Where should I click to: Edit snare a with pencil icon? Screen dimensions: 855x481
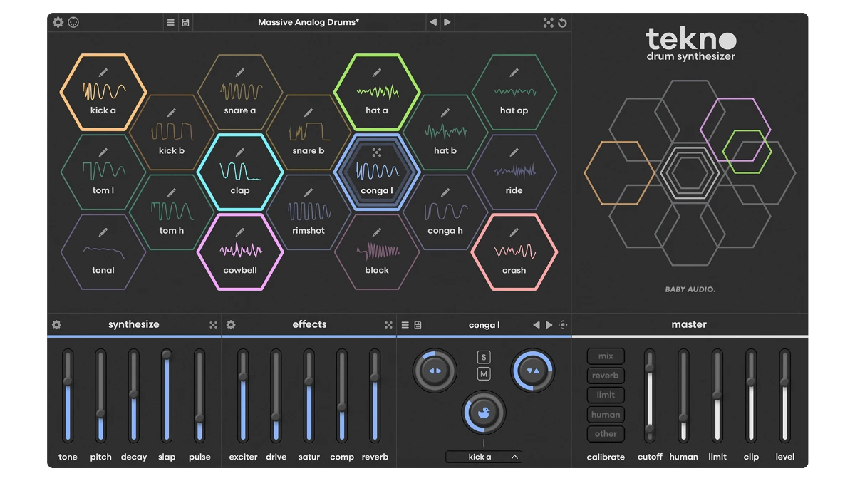[x=240, y=73]
